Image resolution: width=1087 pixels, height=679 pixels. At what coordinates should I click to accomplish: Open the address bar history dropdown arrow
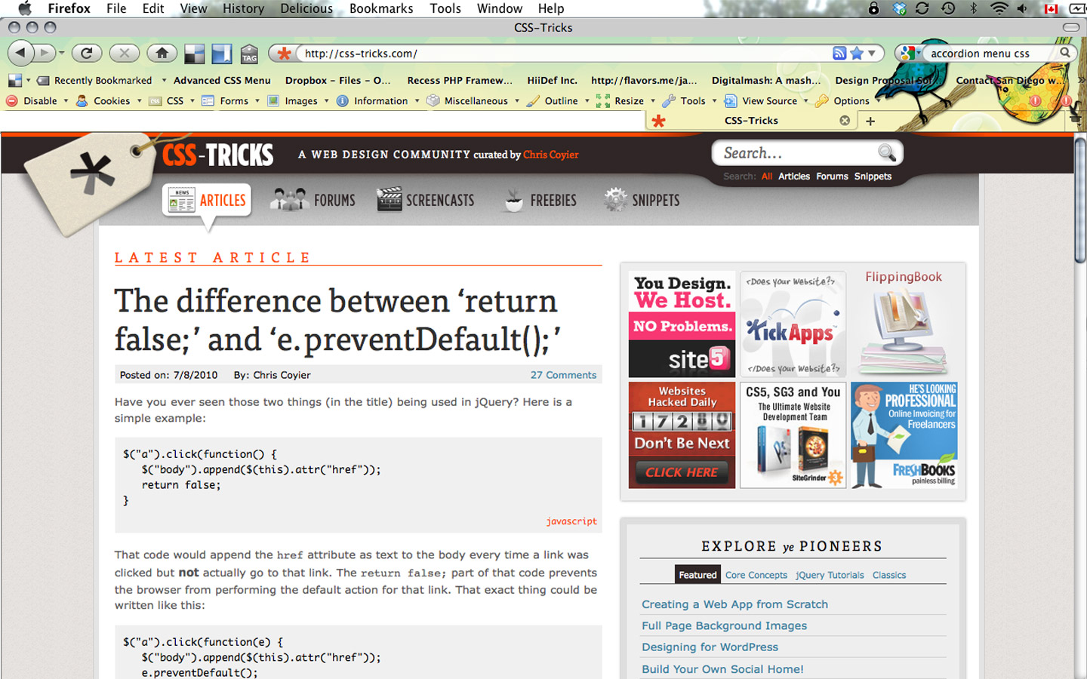point(872,54)
